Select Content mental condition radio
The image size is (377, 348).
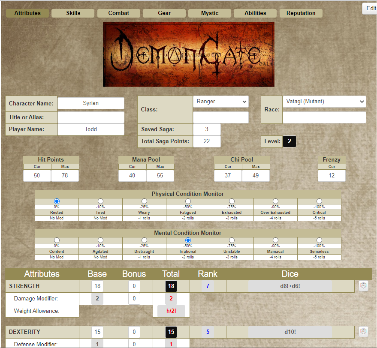(x=57, y=240)
